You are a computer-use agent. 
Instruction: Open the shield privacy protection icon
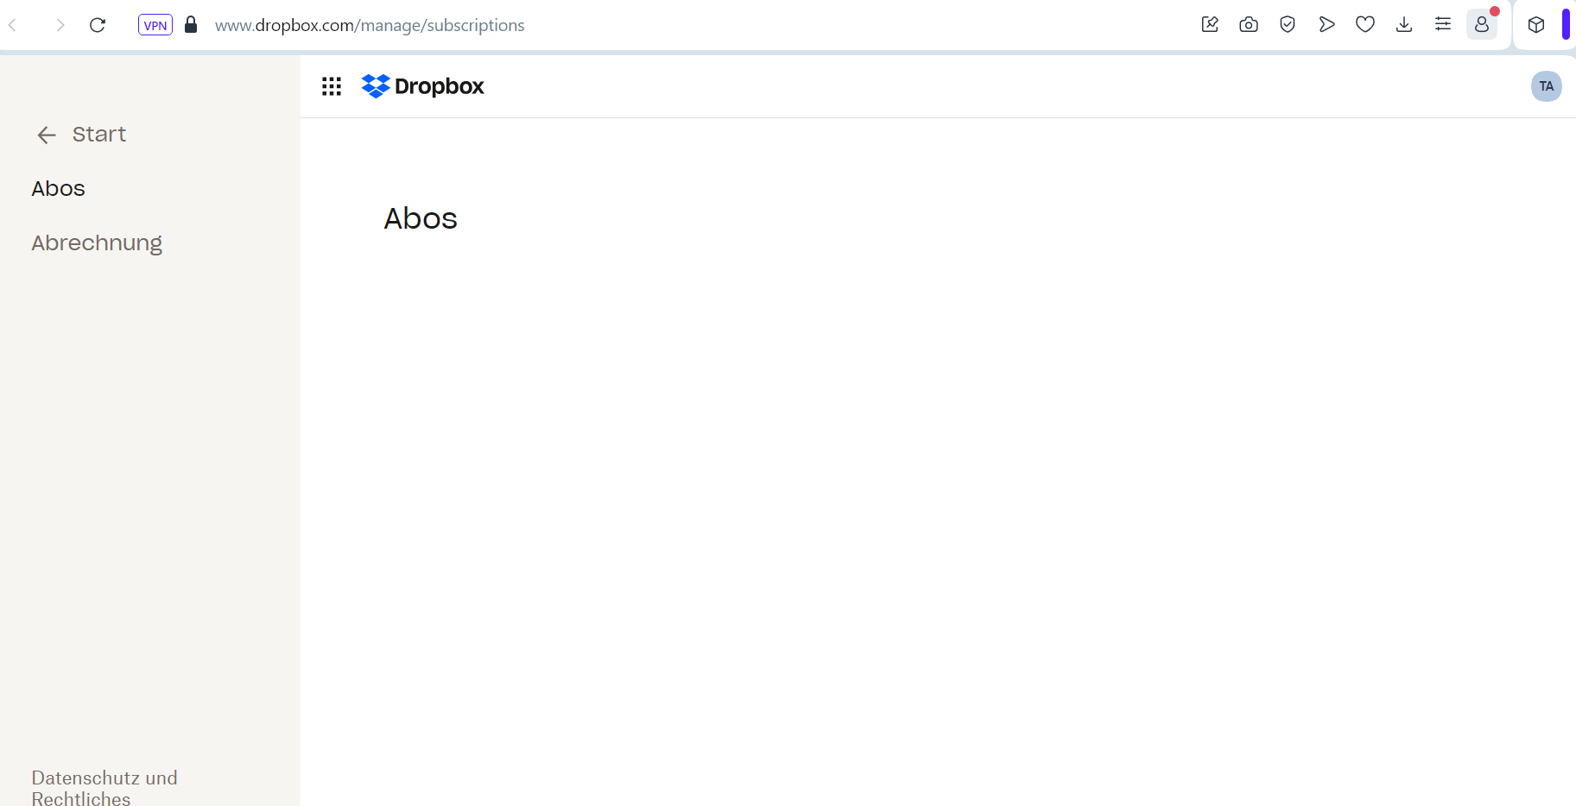[1288, 25]
